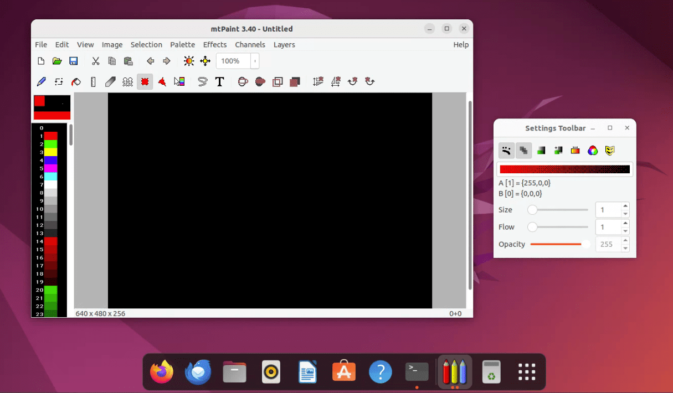Select the Paint pencil tool
The width and height of the screenshot is (673, 393).
41,82
